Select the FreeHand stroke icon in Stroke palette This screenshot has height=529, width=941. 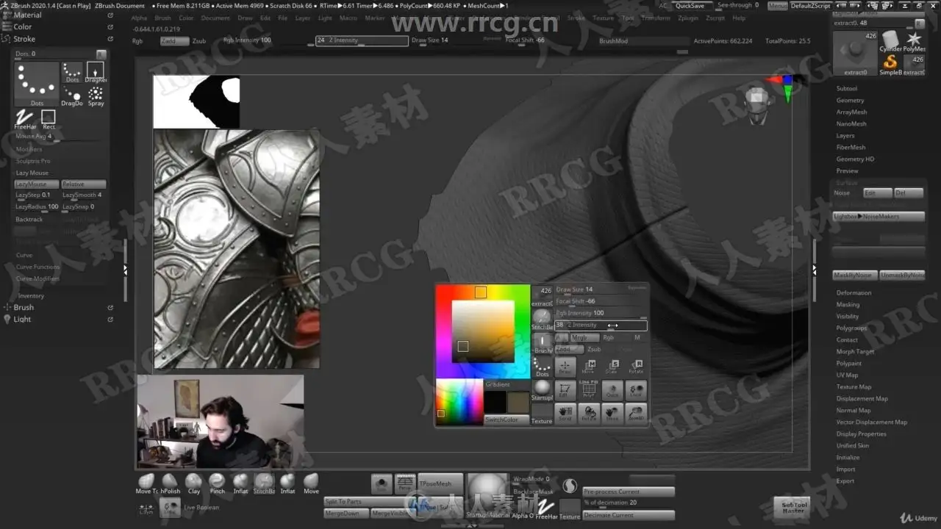(x=24, y=119)
